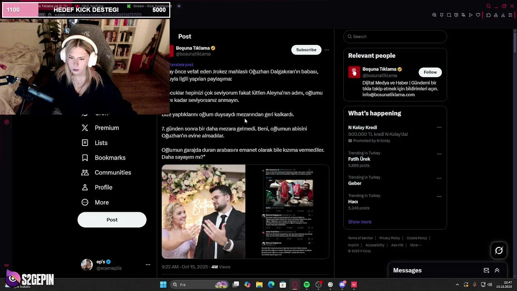
Task: Open the Premium X icon in sidebar
Action: [85, 128]
